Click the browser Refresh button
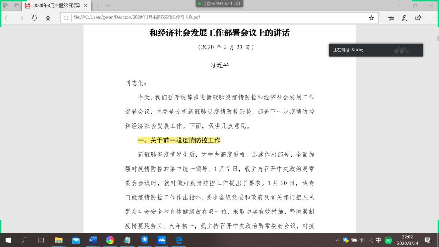 coord(34,18)
